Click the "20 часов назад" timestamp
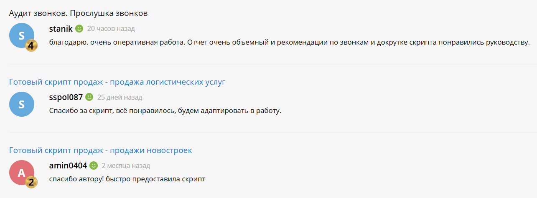Viewport: 537px width, 198px height. (x=111, y=29)
